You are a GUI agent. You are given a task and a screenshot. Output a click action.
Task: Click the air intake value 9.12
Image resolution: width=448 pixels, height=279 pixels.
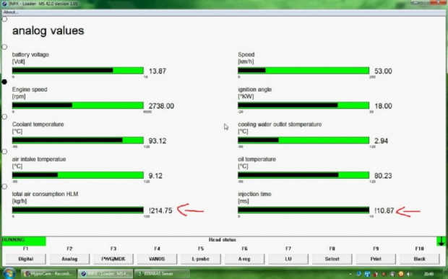pos(155,176)
